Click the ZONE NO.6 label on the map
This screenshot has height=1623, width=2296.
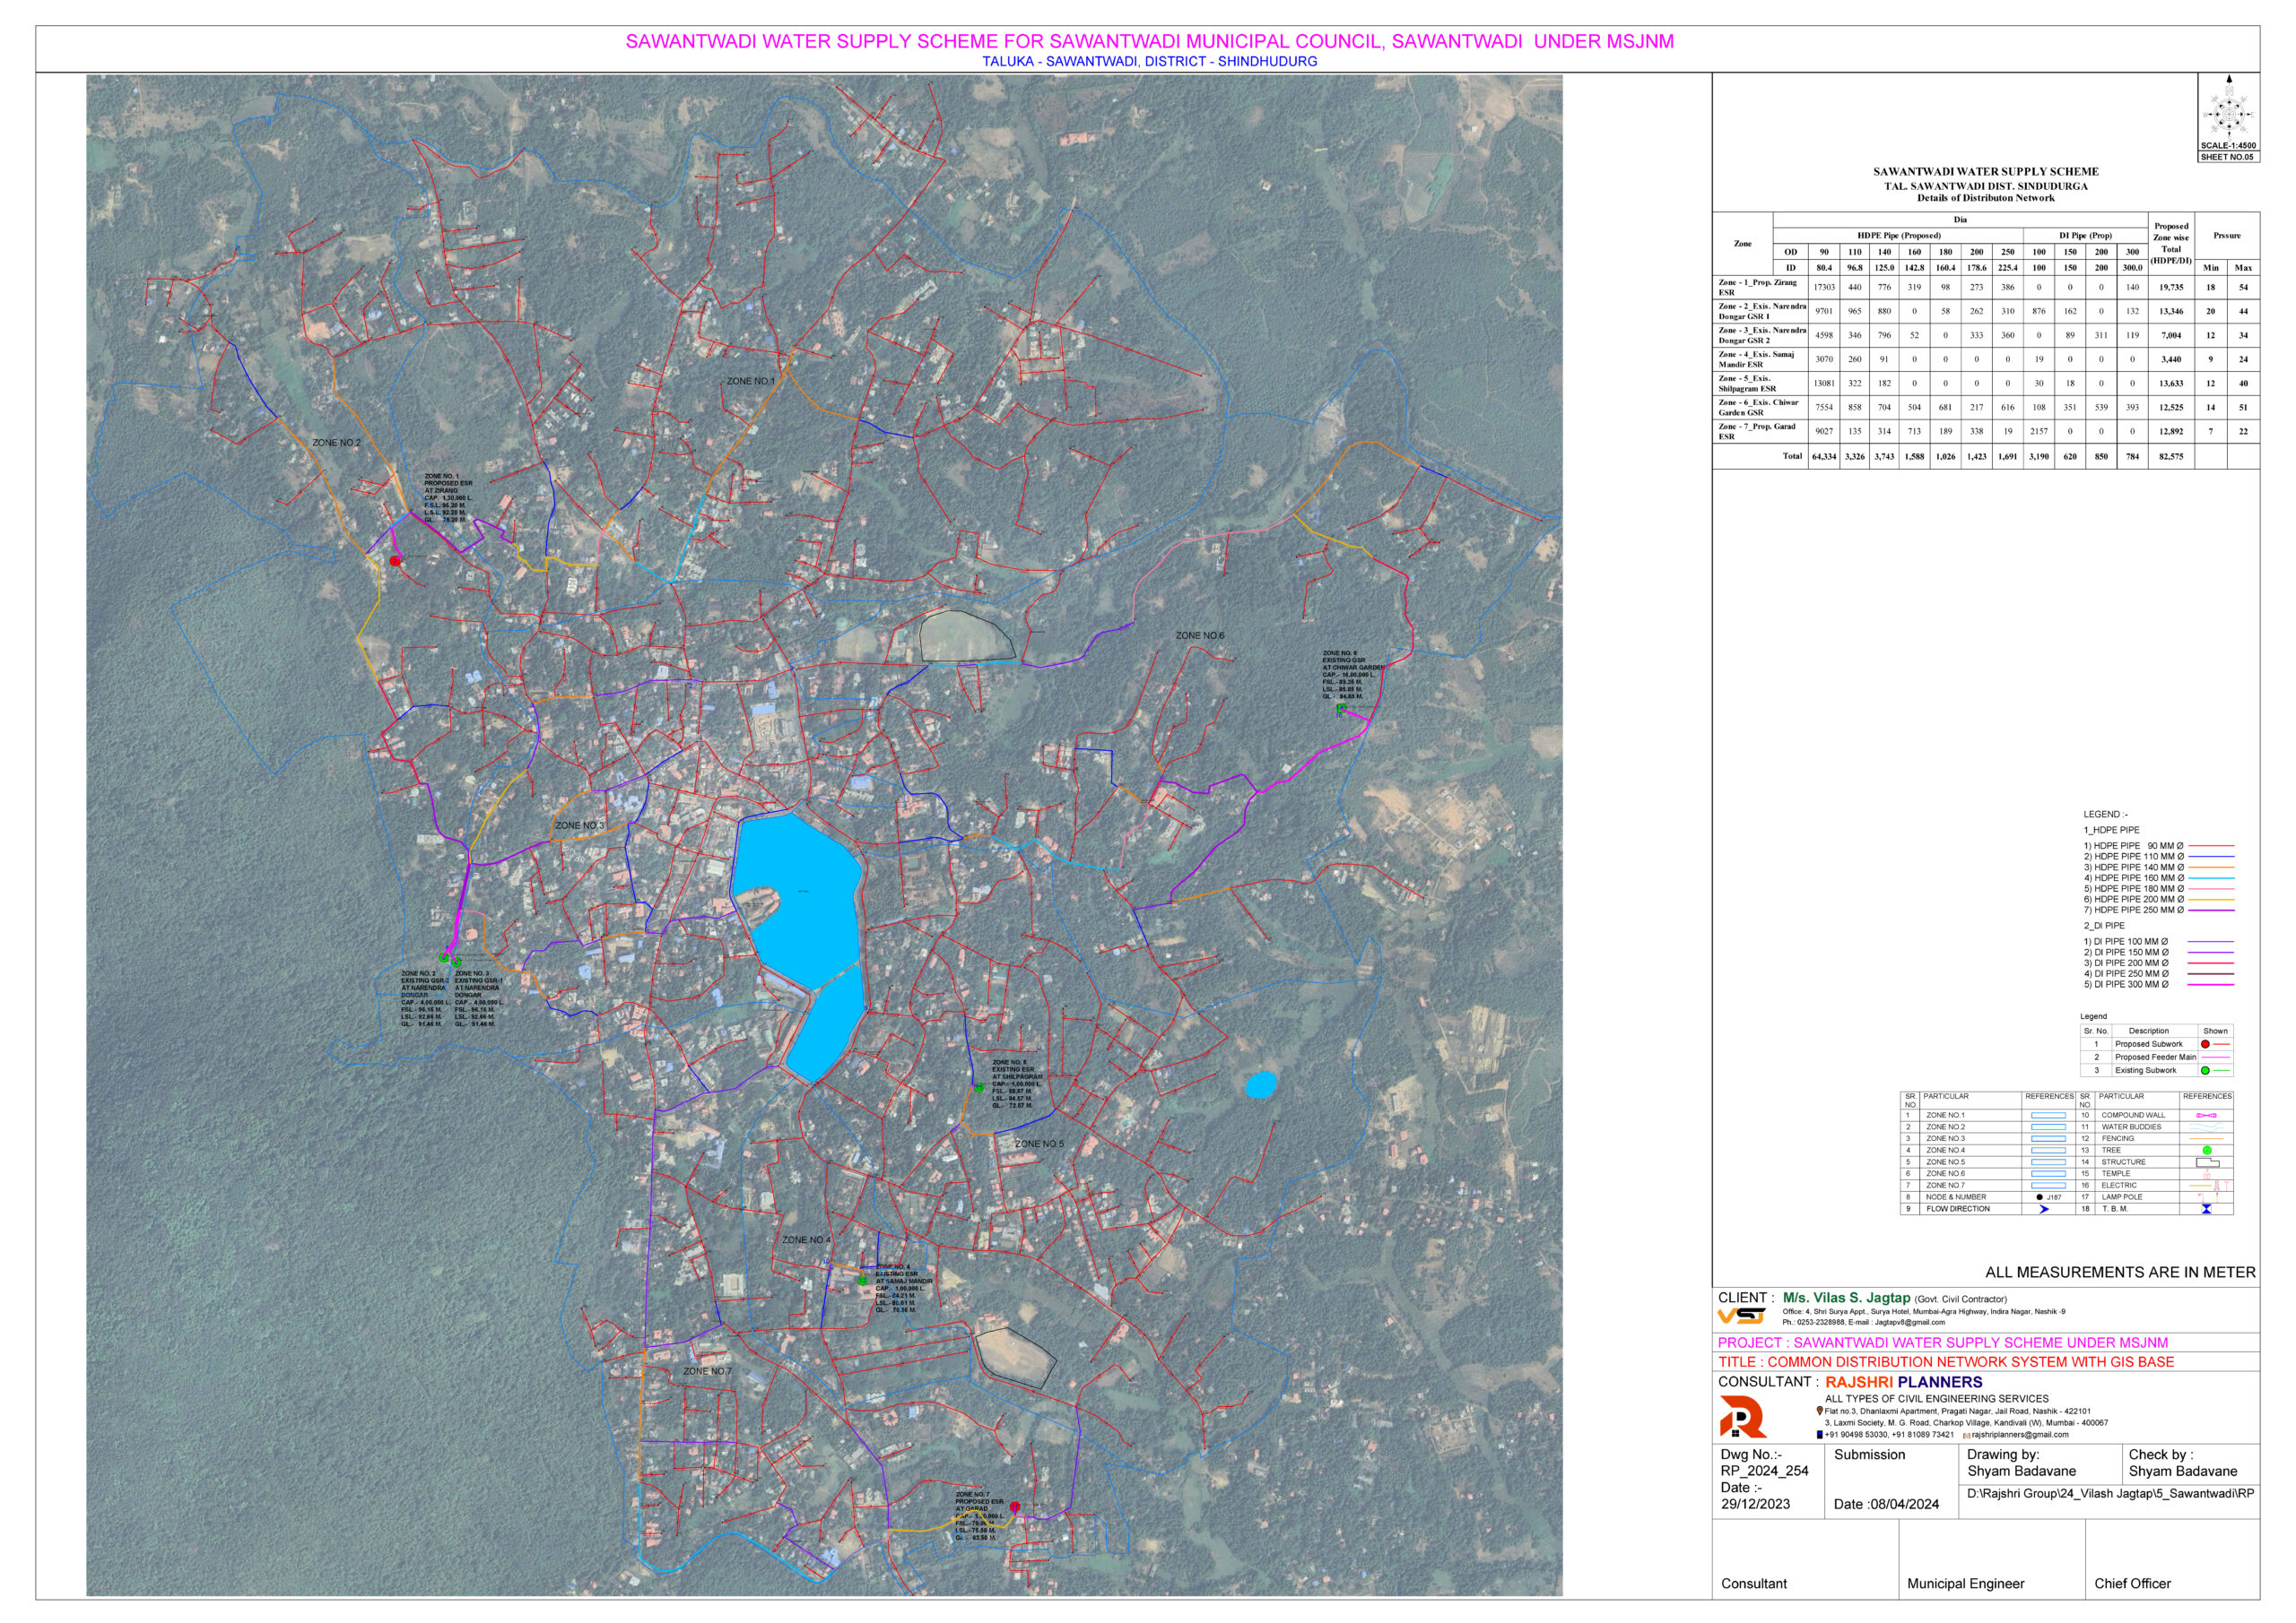1199,635
